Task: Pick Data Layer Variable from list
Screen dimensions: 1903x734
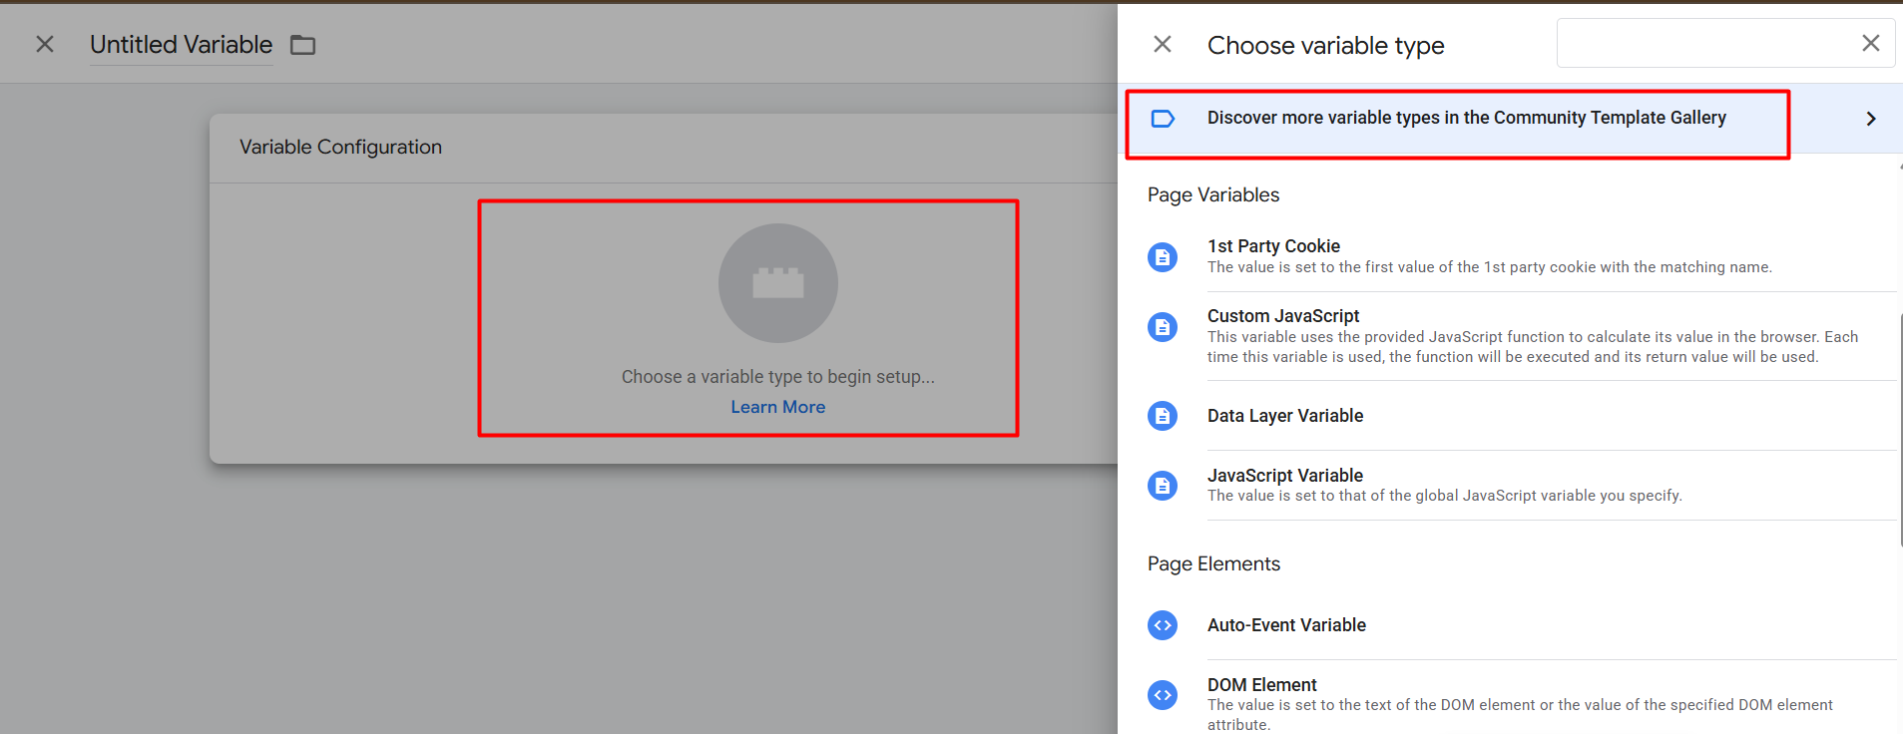Action: tap(1285, 416)
